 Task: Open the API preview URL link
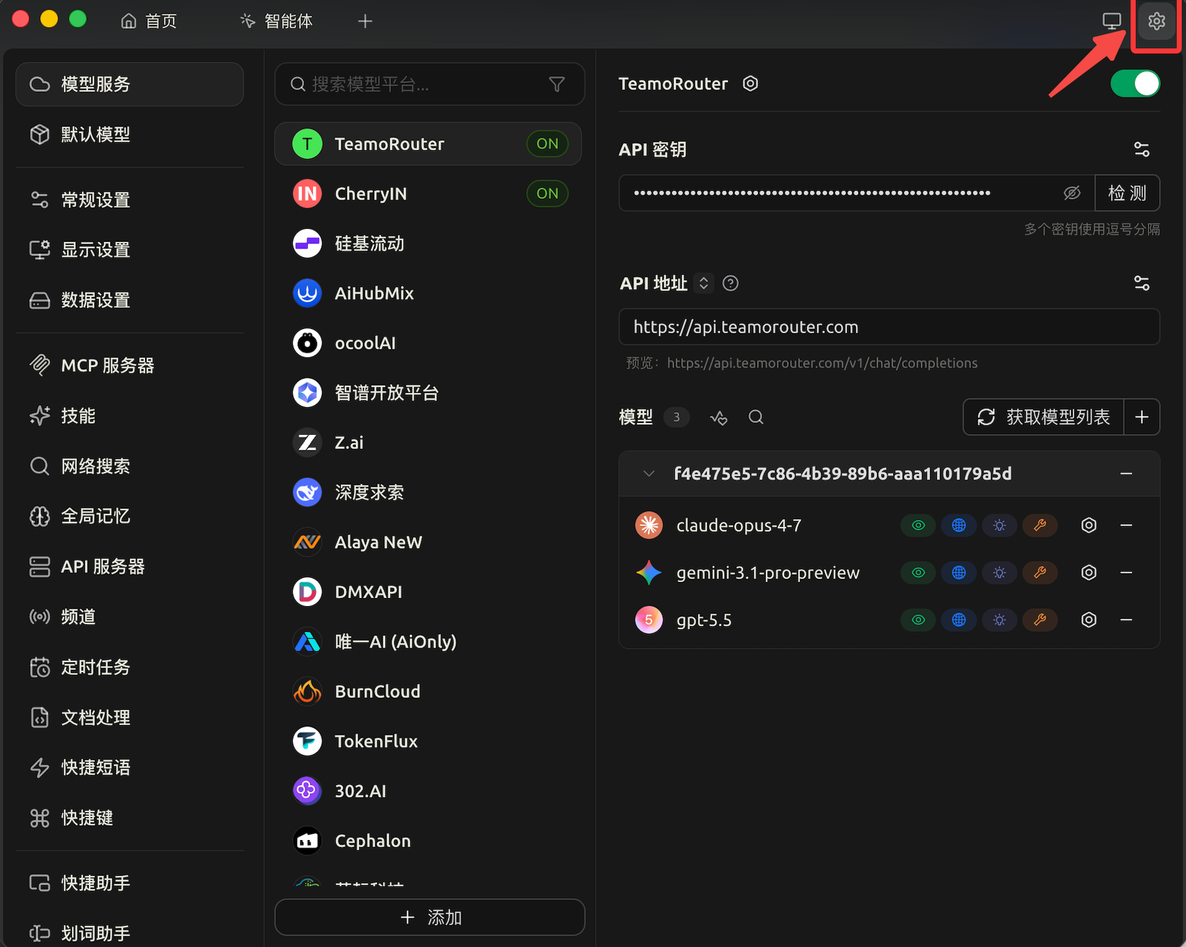822,363
